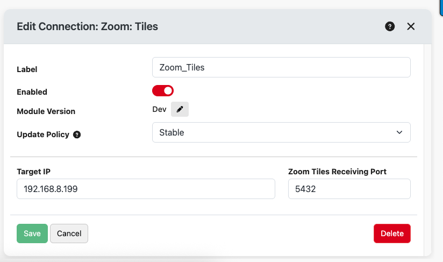Focus the Label field containing Zoom_Tiles
Viewport: 443px width, 262px height.
[x=281, y=67]
